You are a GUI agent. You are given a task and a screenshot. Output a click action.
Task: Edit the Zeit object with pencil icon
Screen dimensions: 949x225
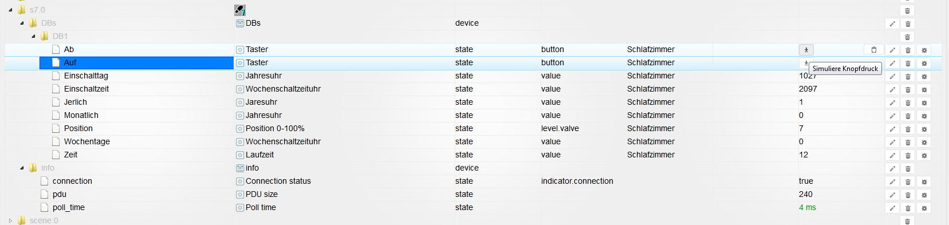[892, 155]
